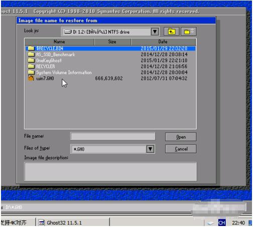Sort list by Date column header
253x227 pixels.
point(163,42)
